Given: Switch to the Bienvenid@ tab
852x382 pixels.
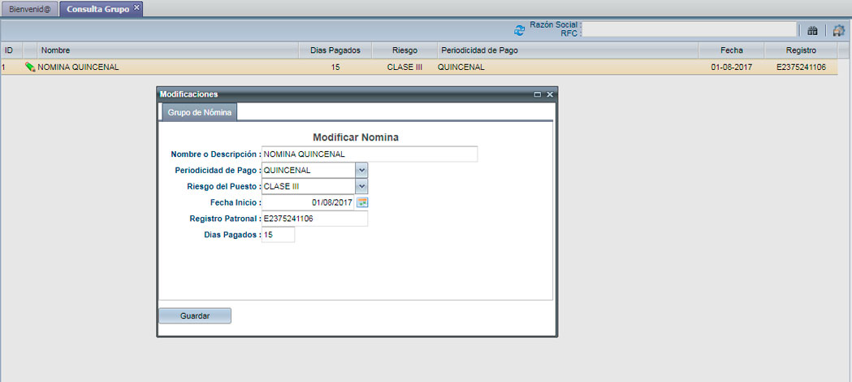Looking at the screenshot, I should (x=29, y=8).
